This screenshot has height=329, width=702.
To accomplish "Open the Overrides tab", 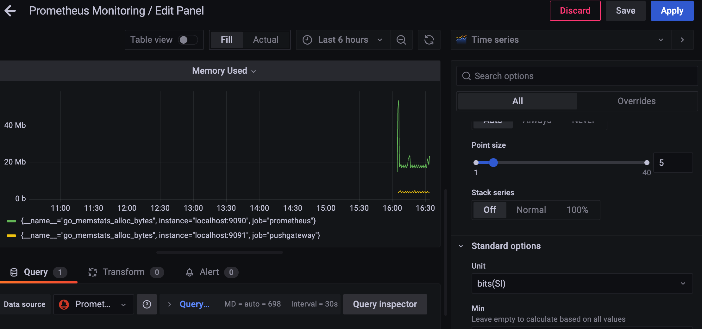I will pos(636,101).
